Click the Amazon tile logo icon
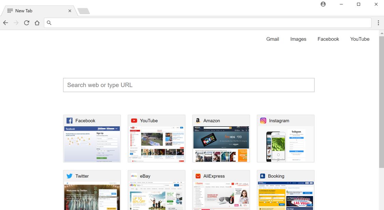This screenshot has width=384, height=210. click(x=198, y=120)
